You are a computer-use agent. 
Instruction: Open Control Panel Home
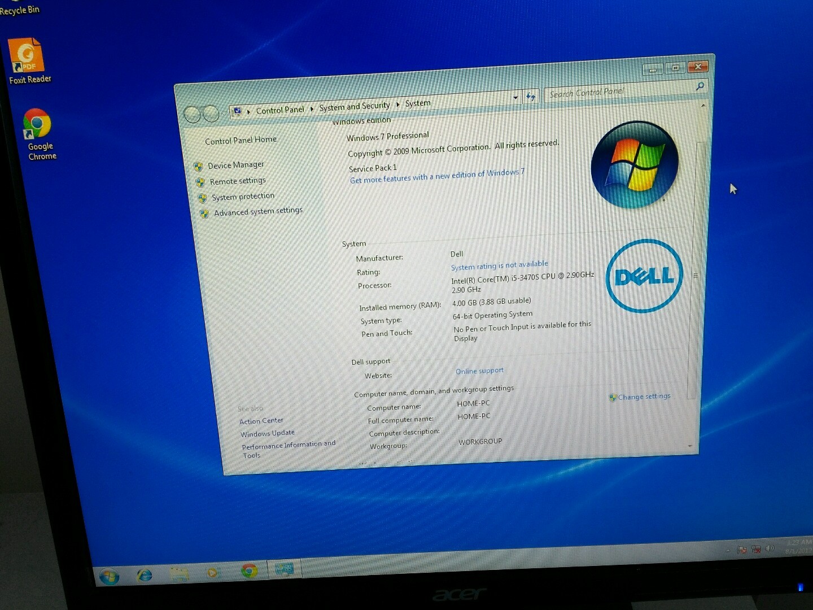point(241,140)
